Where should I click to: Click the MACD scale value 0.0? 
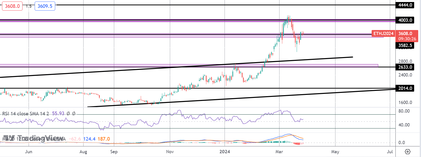402,143
